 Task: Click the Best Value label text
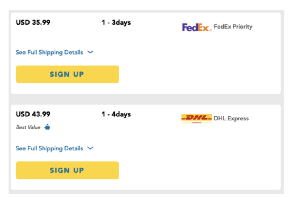[28, 127]
